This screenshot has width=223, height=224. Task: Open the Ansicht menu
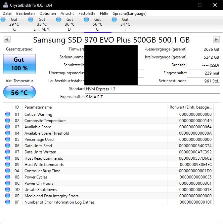click(67, 14)
